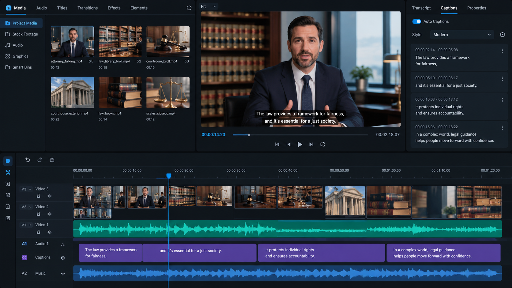Hide the Video 1 track with eye icon
Viewport: 512px width, 288px height.
[49, 232]
